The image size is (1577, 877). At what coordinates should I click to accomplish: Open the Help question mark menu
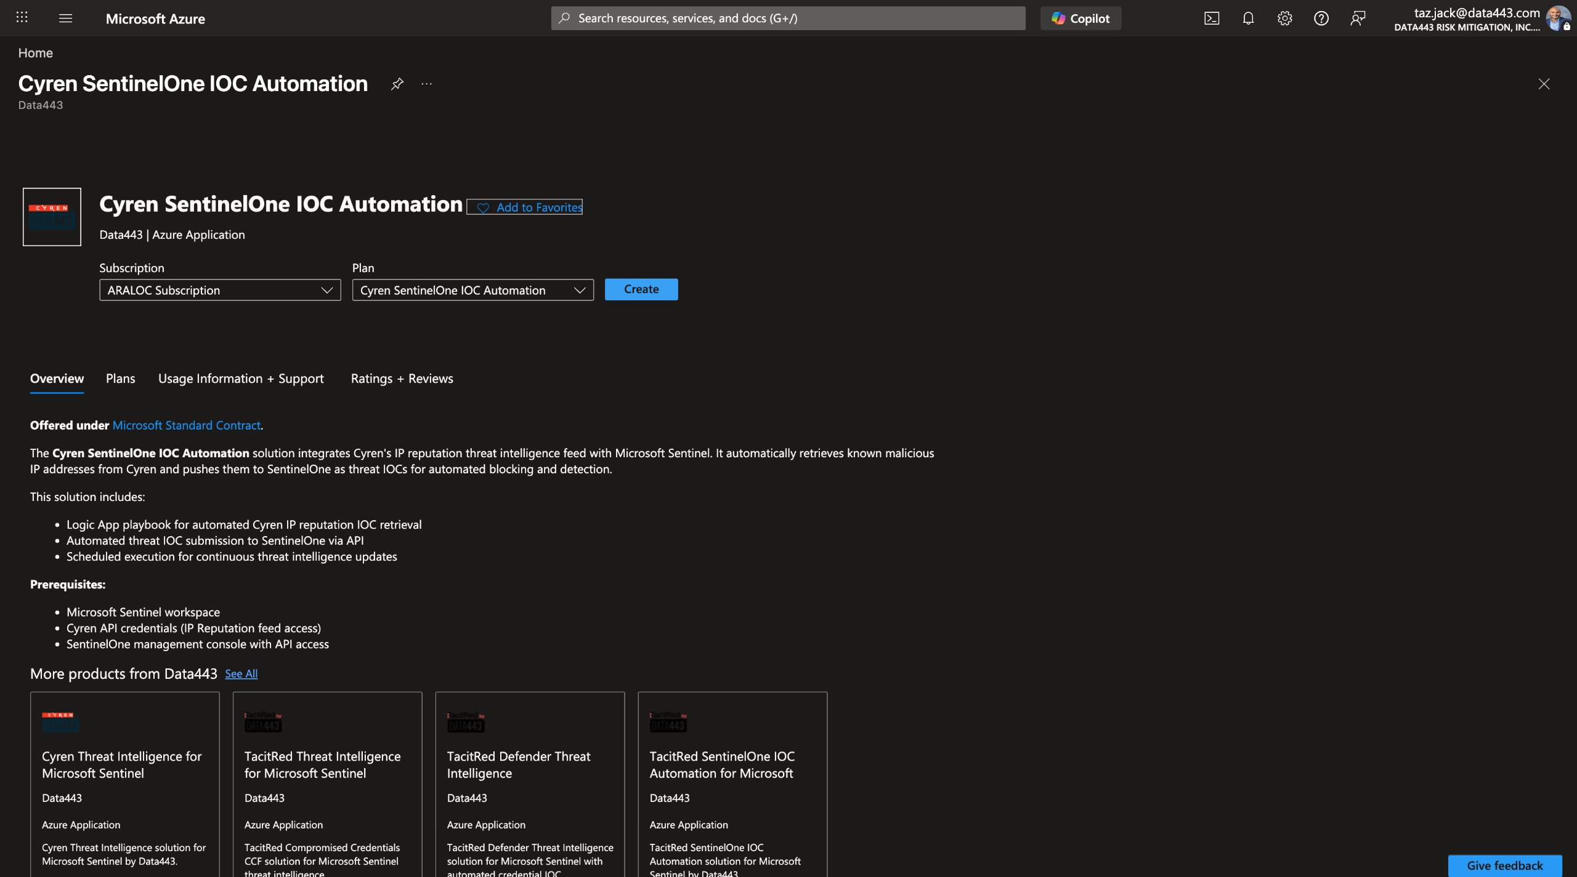[x=1321, y=18]
